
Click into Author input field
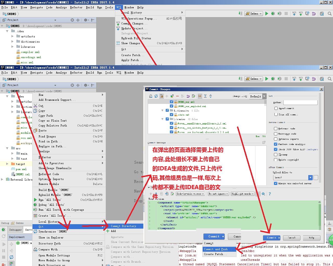click(x=300, y=102)
